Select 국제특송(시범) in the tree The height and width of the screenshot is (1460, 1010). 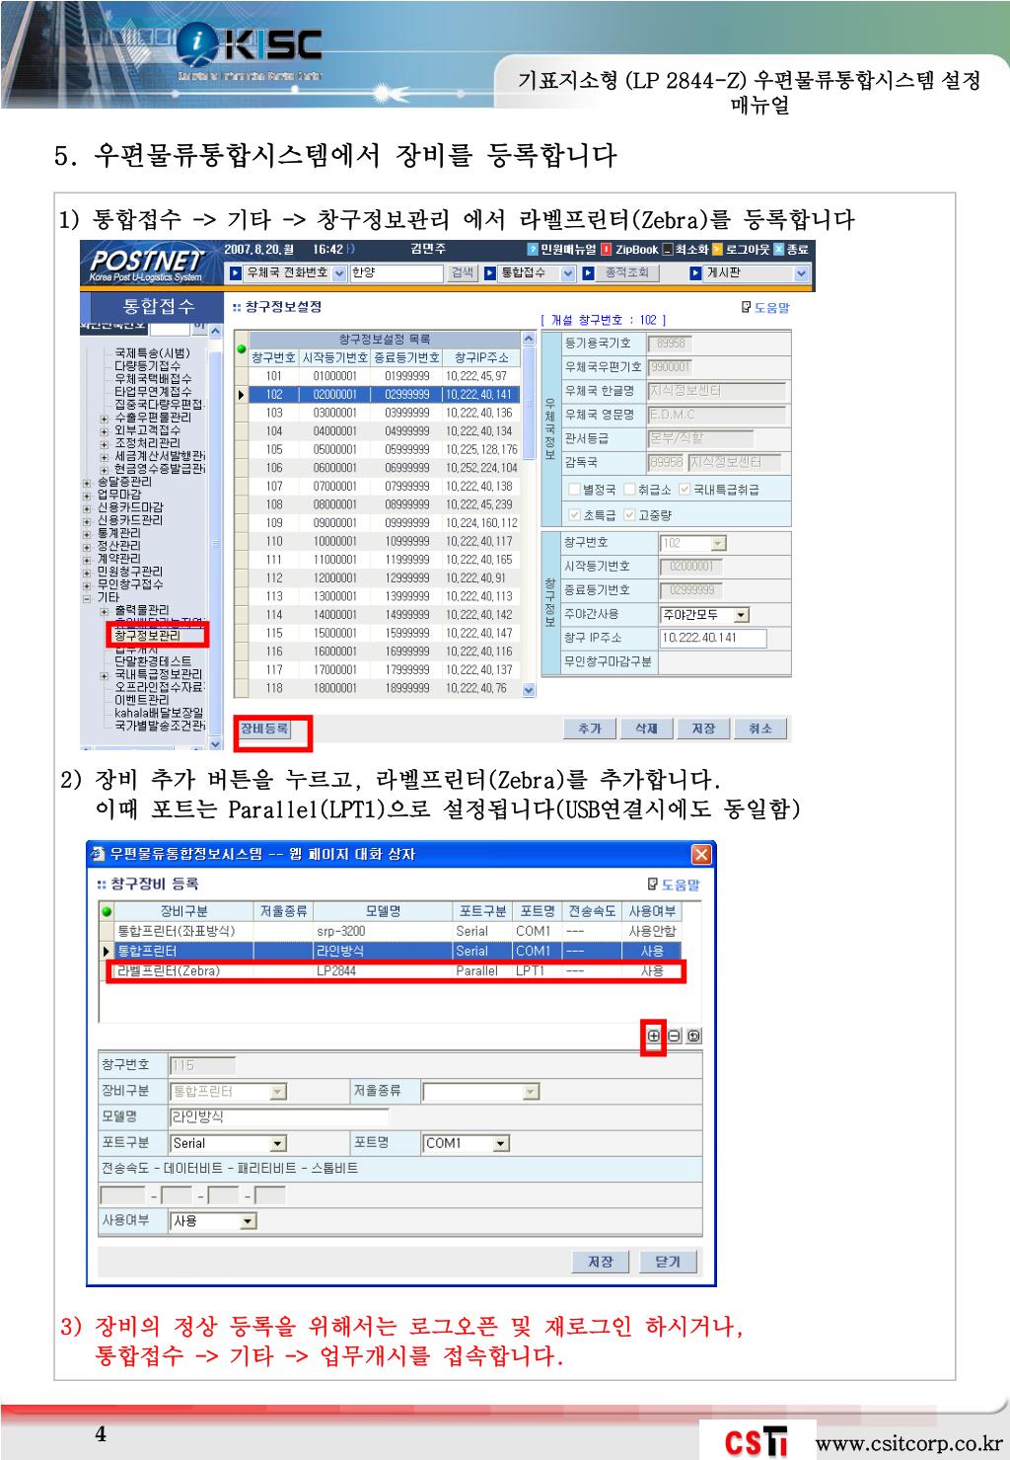[x=153, y=352]
